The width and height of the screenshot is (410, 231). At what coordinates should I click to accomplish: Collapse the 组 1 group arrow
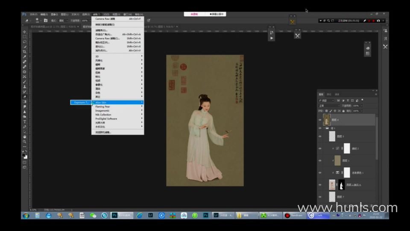[324, 128]
